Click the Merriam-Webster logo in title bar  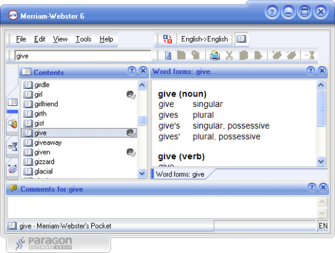[13, 15]
